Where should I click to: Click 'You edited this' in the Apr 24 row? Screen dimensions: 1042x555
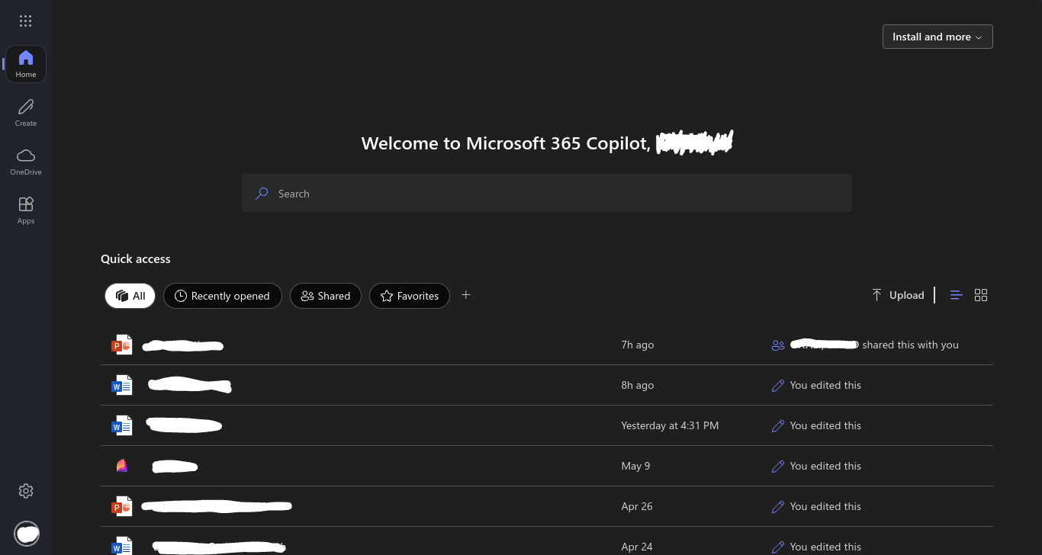coord(825,547)
